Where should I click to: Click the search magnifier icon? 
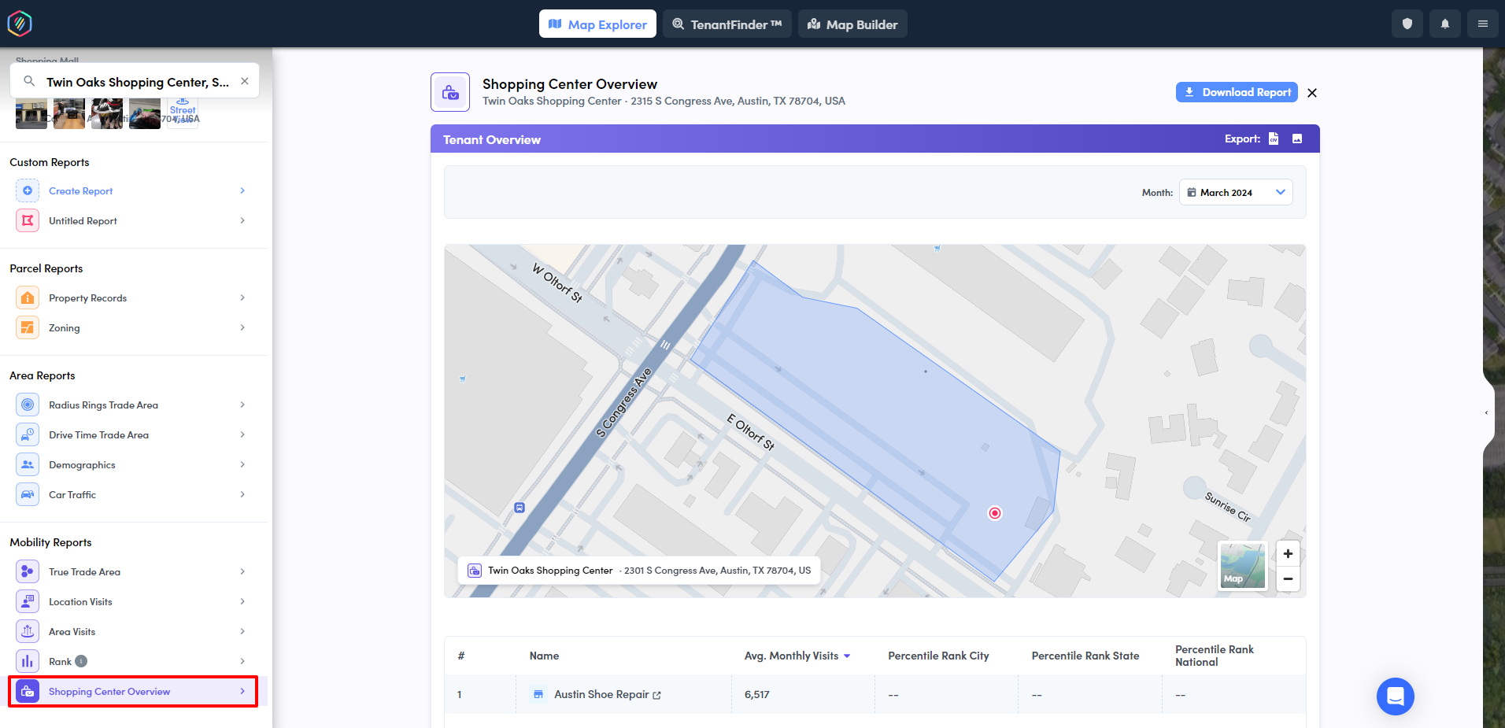point(29,81)
